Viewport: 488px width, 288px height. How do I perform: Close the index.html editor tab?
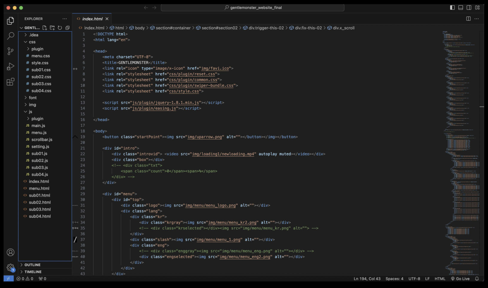[107, 19]
